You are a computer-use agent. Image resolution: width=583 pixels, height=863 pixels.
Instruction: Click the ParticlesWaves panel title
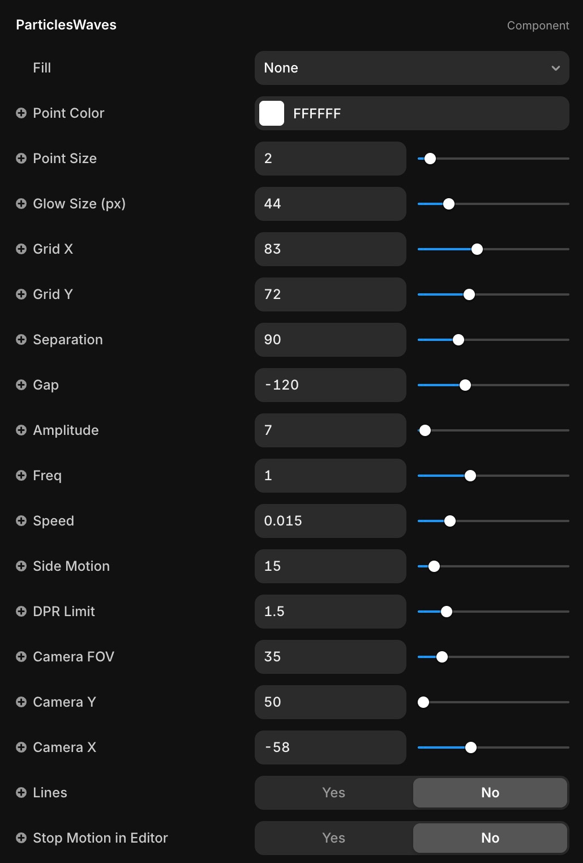click(x=66, y=25)
